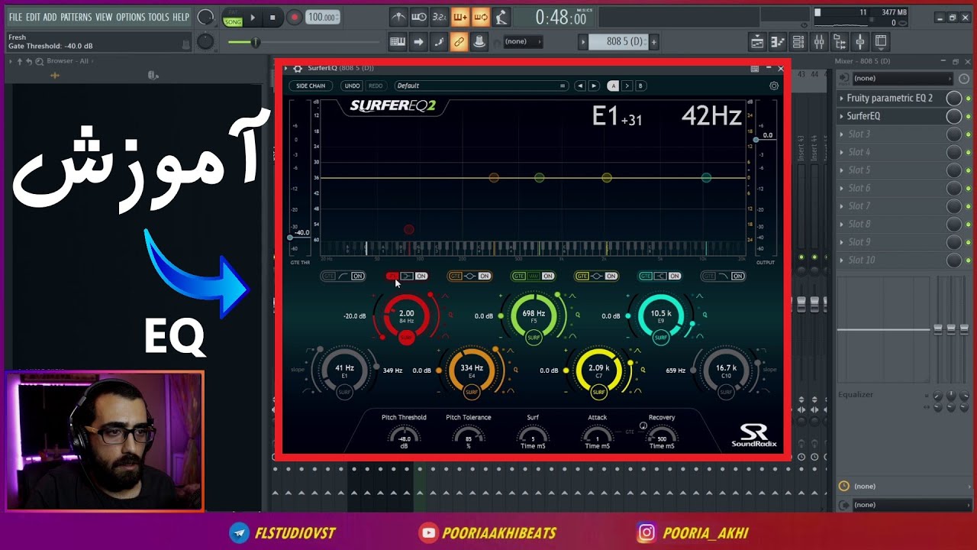Click the tempo field showing 100.000

pos(323,18)
